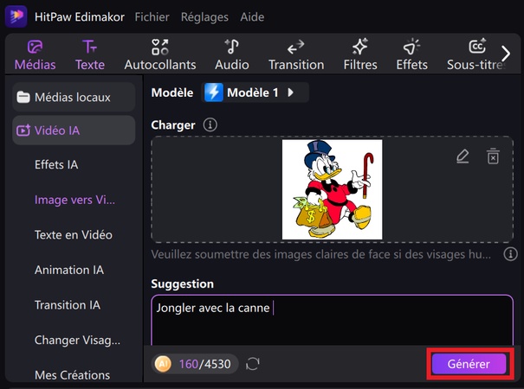
Task: Click the uploaded Scrooge duck image thumbnail
Action: click(x=333, y=189)
